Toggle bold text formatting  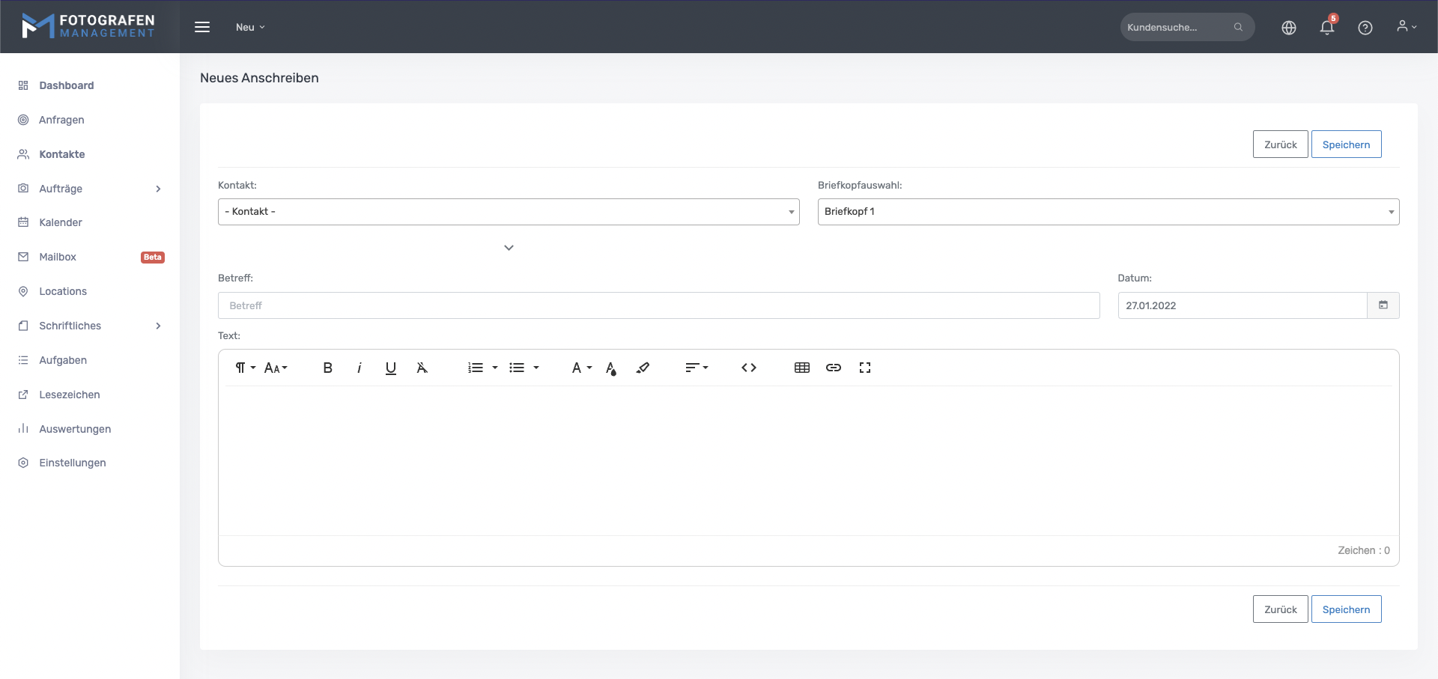[x=327, y=368]
